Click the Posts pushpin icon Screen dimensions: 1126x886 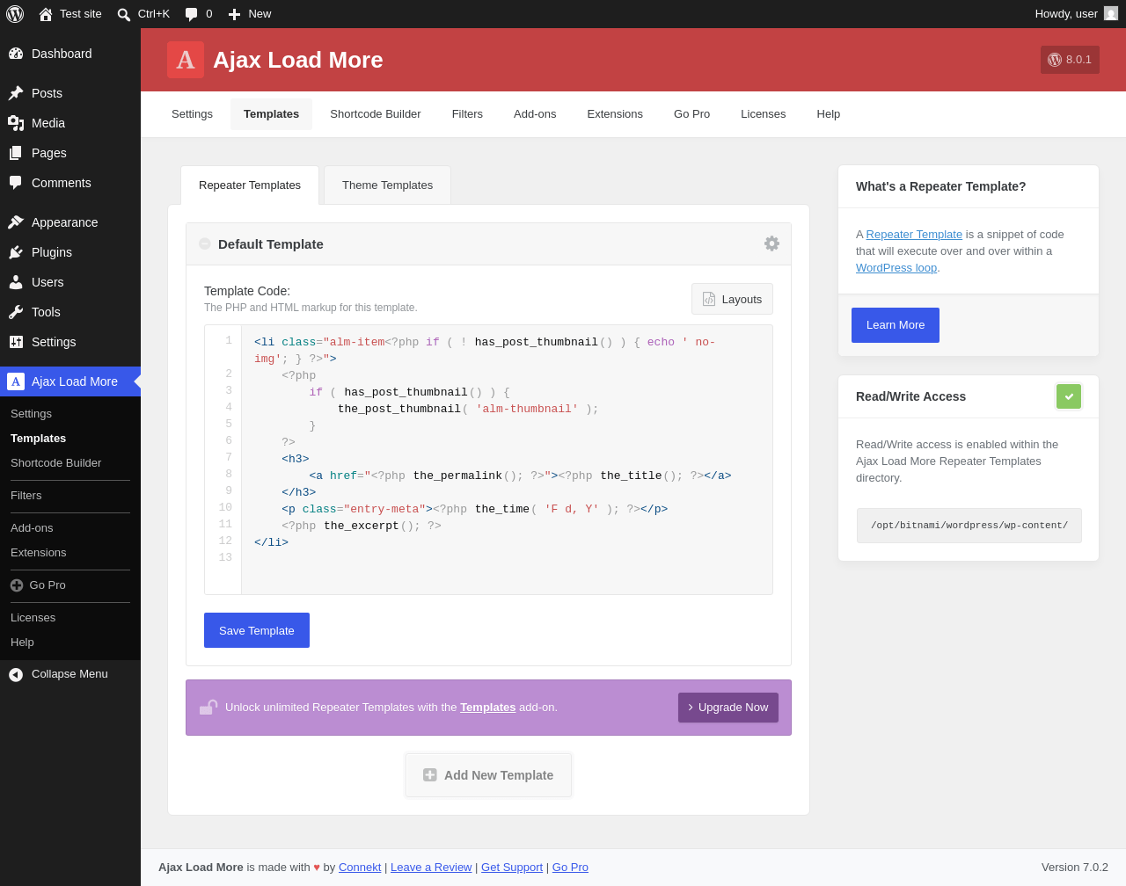click(16, 93)
